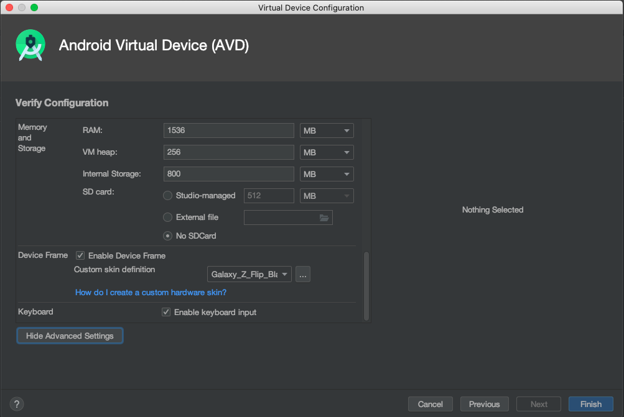Choose the No SDCard radio option

tap(167, 236)
